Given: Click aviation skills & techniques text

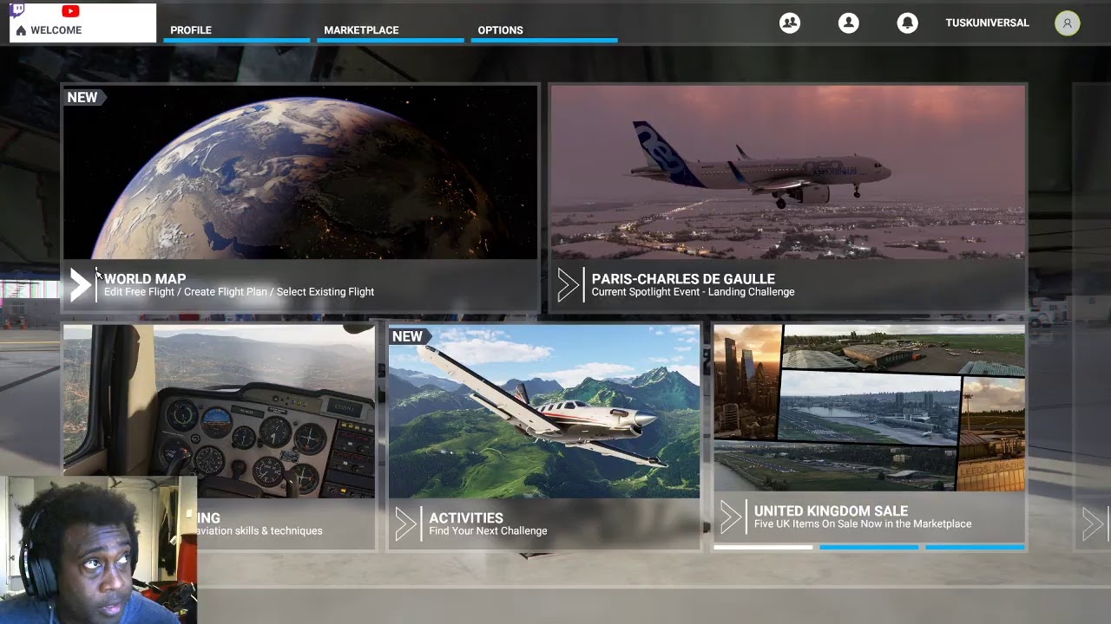Looking at the screenshot, I should 260,531.
